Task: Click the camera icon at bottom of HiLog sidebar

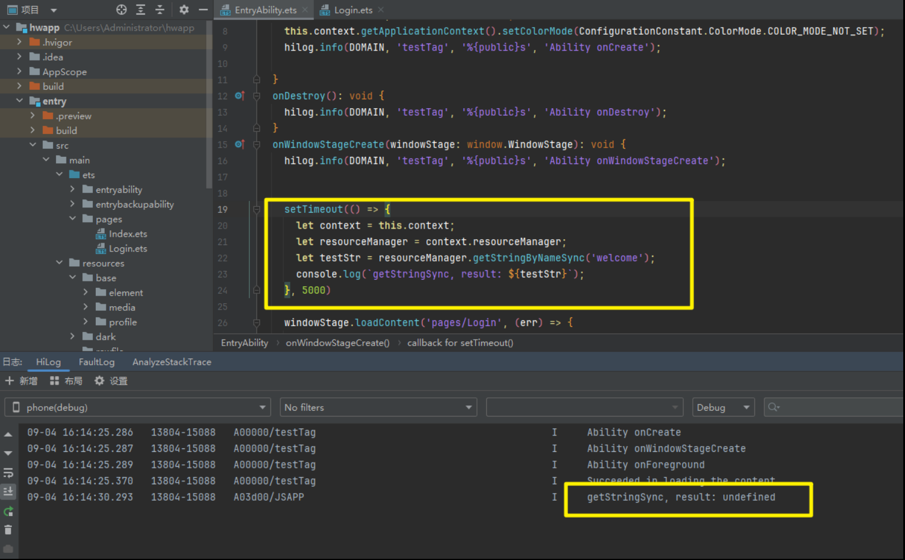Action: coord(8,549)
